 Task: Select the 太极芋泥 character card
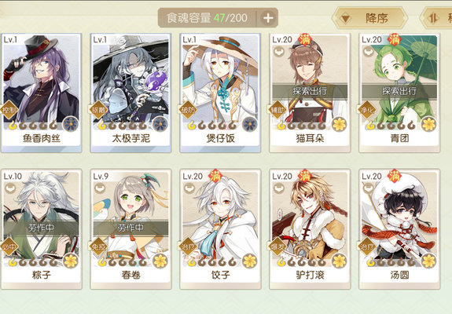click(x=130, y=93)
